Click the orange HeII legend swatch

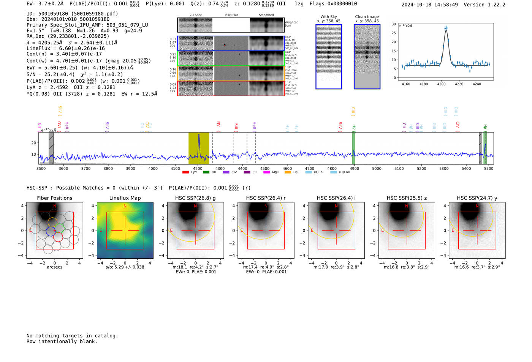[x=288, y=172]
